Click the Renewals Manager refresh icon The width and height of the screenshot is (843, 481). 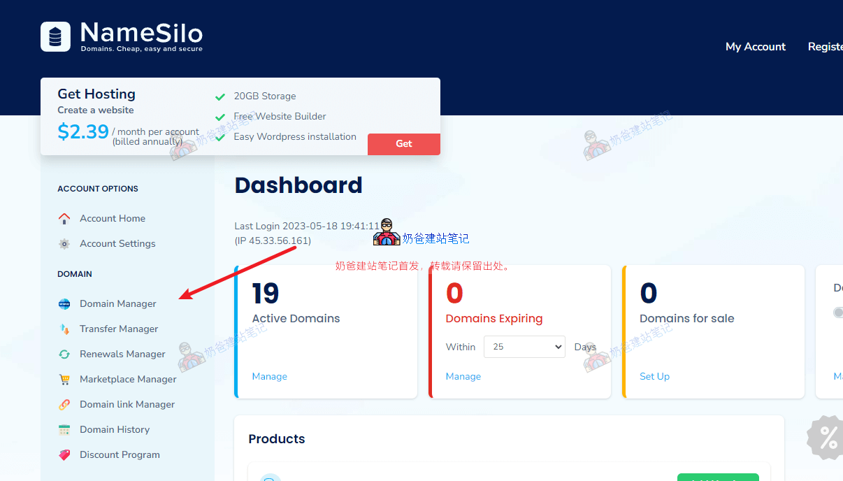(64, 354)
